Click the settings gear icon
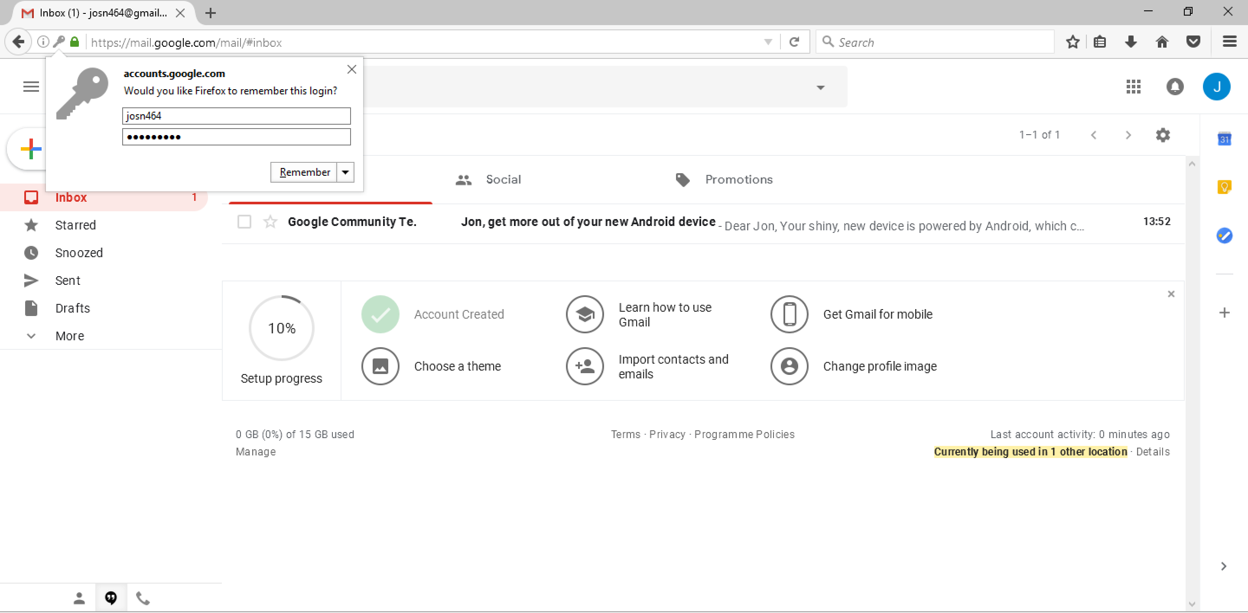This screenshot has height=613, width=1248. (1163, 135)
